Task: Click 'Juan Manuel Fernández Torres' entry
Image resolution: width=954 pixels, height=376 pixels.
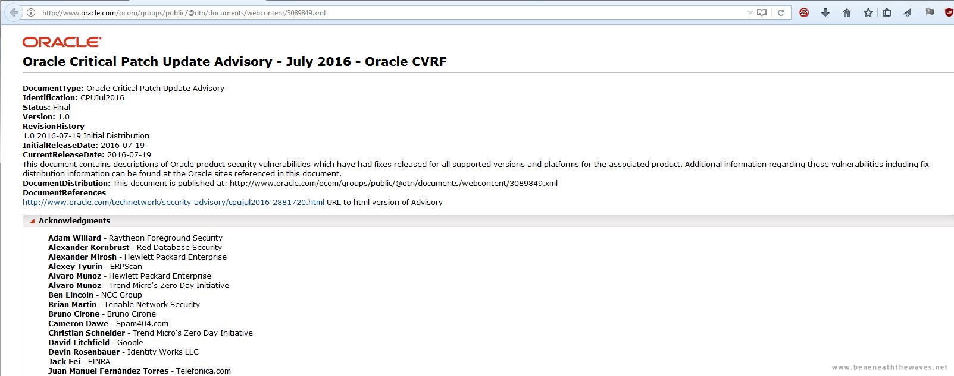Action: click(139, 371)
